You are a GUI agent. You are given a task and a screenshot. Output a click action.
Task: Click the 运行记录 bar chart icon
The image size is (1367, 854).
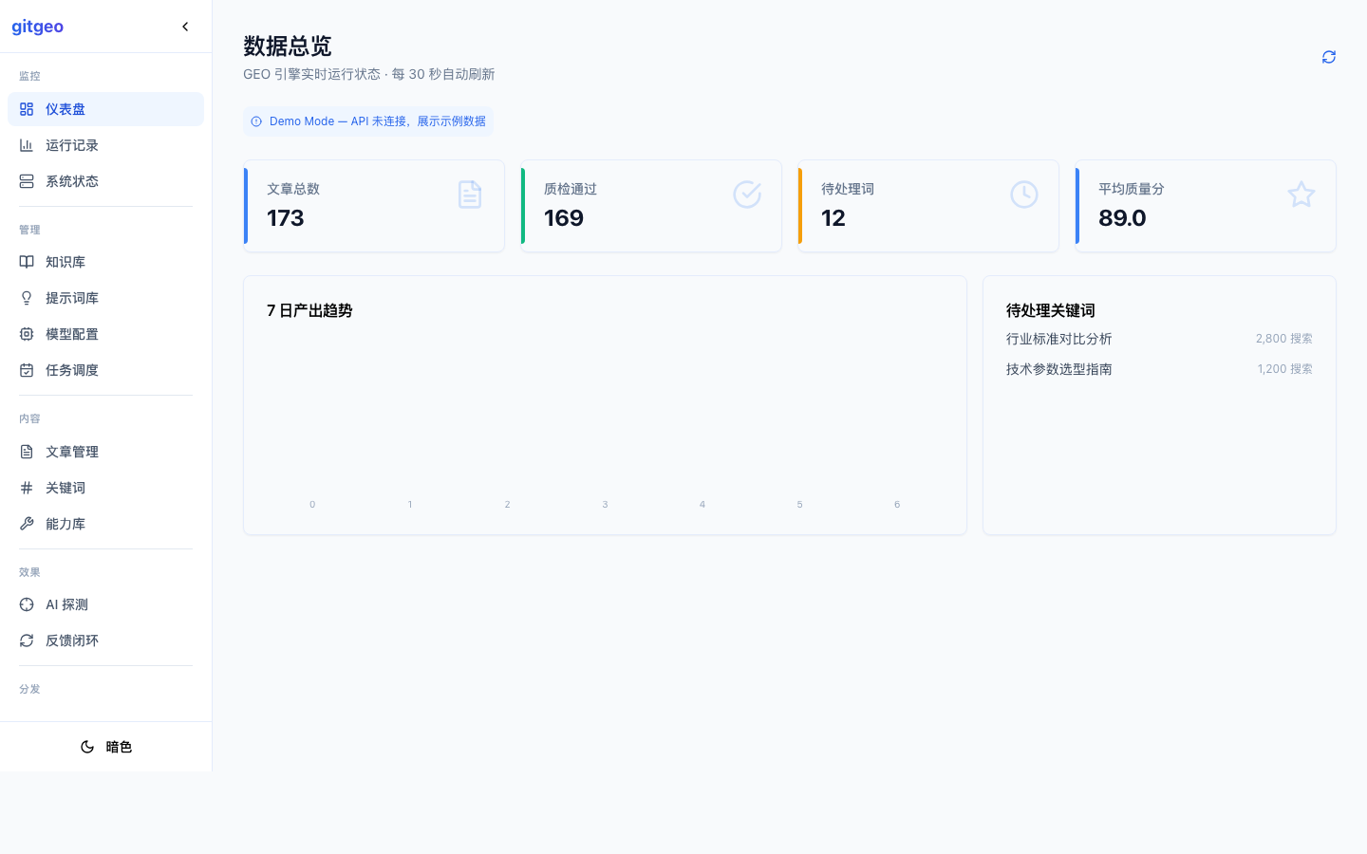(27, 145)
